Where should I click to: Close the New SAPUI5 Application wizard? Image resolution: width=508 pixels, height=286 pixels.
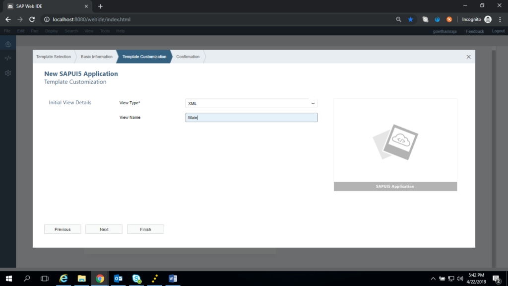(x=468, y=57)
